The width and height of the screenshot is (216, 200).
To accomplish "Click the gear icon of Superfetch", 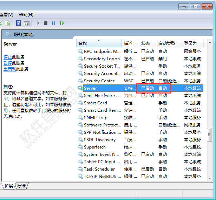I will (x=80, y=147).
